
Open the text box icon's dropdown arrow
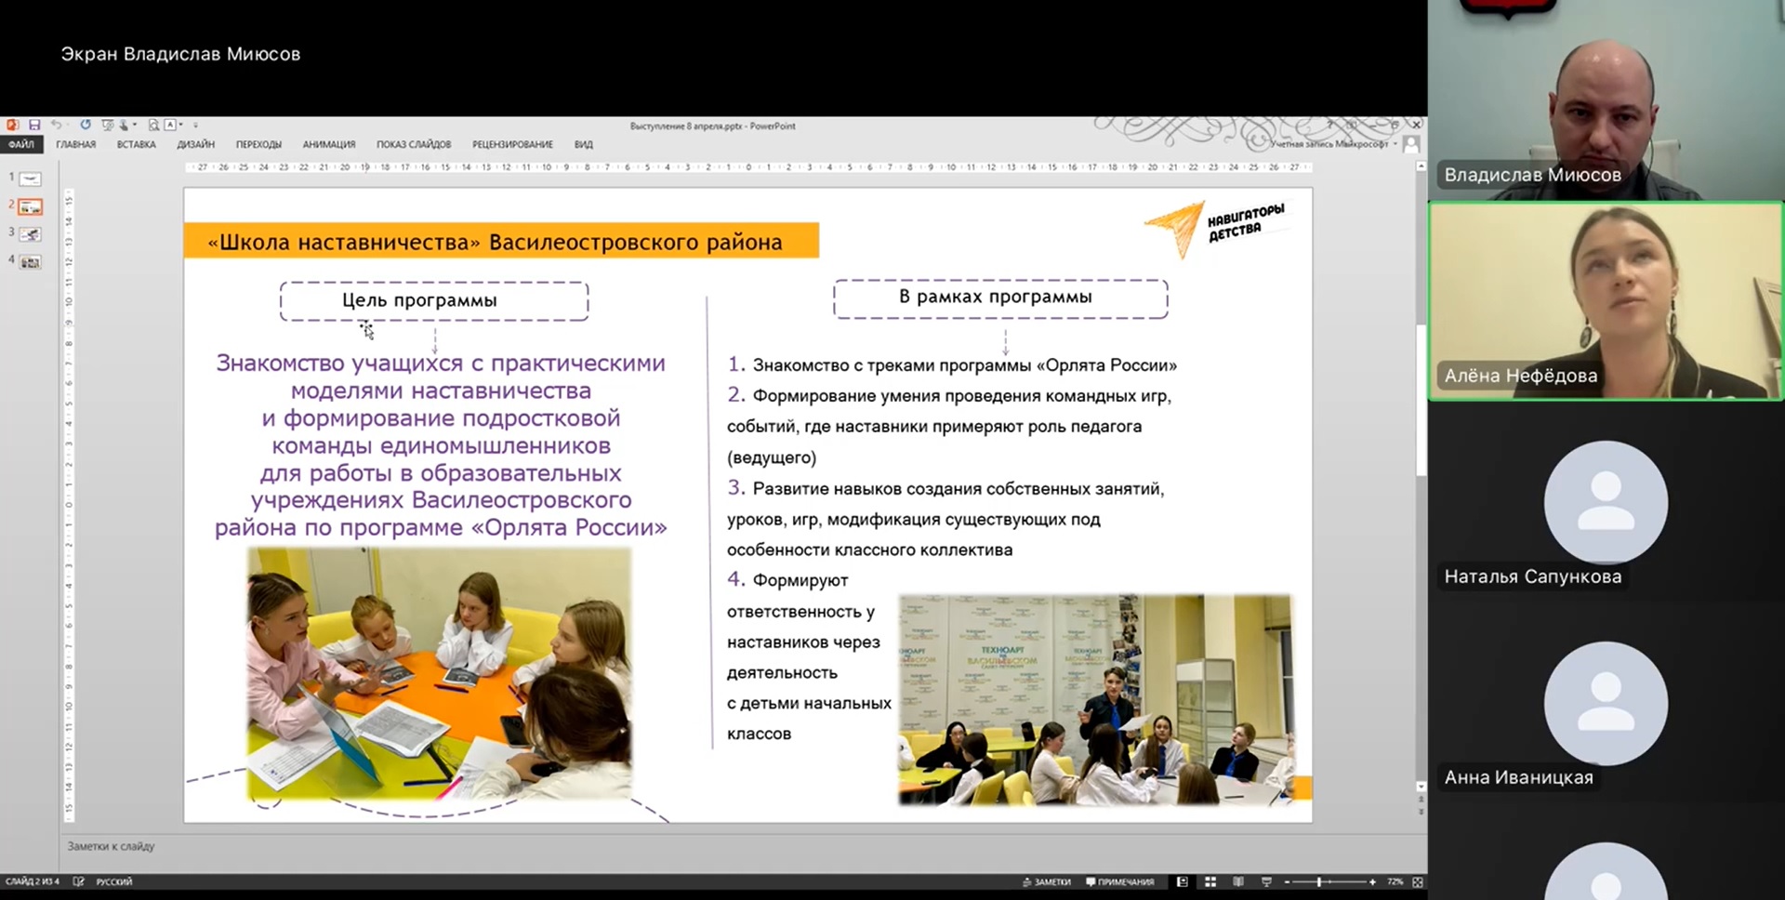[180, 125]
